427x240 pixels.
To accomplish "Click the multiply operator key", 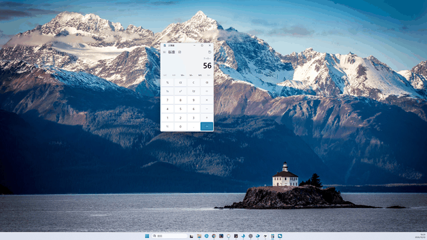I will tap(207, 100).
